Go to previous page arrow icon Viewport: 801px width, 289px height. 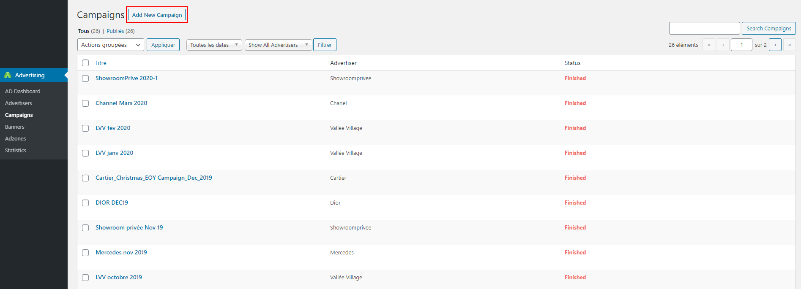click(723, 45)
